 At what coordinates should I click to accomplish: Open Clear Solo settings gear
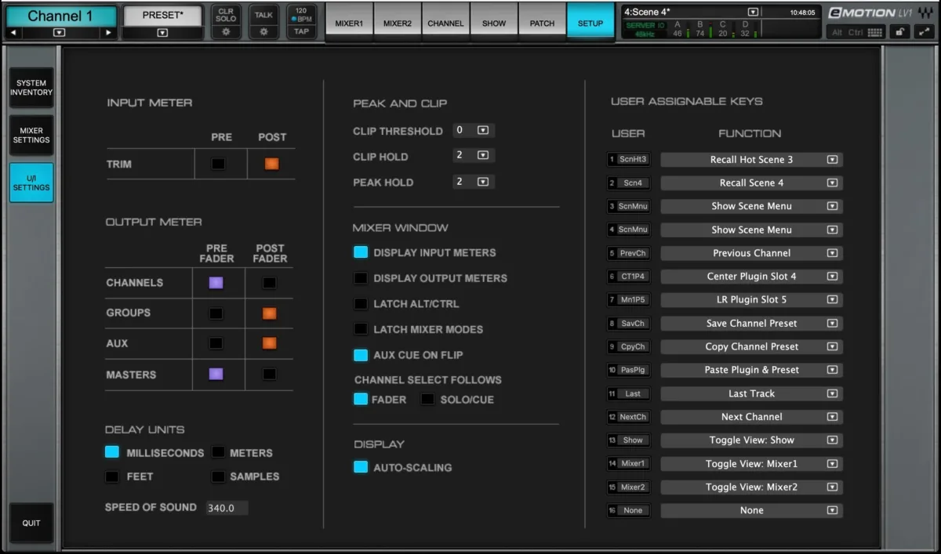[x=226, y=32]
